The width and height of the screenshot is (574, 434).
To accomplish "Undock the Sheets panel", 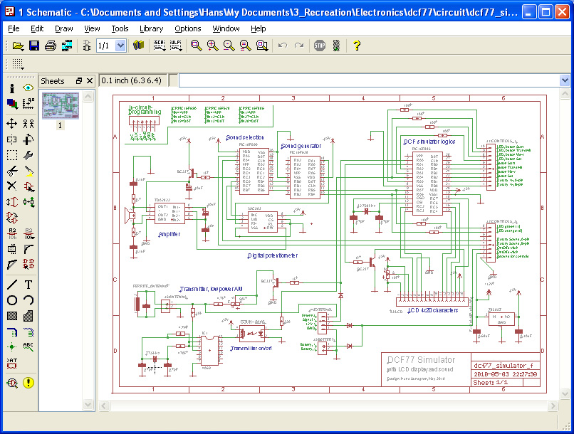I will point(79,81).
